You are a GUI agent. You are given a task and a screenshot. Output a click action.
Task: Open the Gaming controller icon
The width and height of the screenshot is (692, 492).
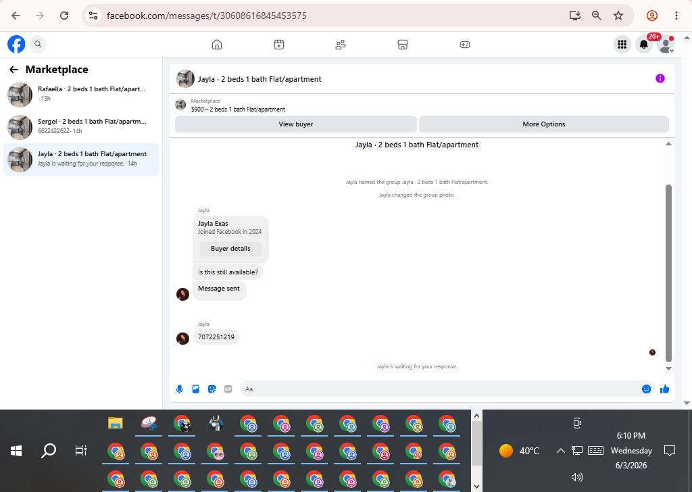tap(465, 45)
